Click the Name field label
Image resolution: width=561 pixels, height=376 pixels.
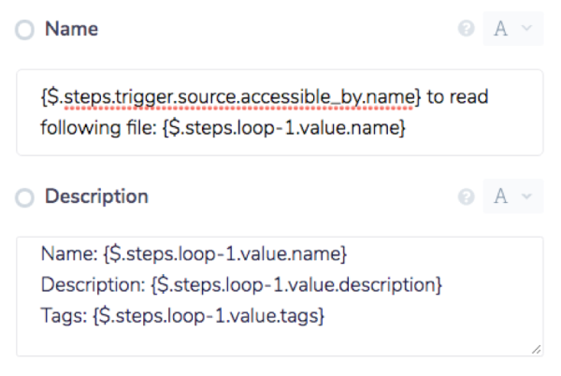pos(72,29)
